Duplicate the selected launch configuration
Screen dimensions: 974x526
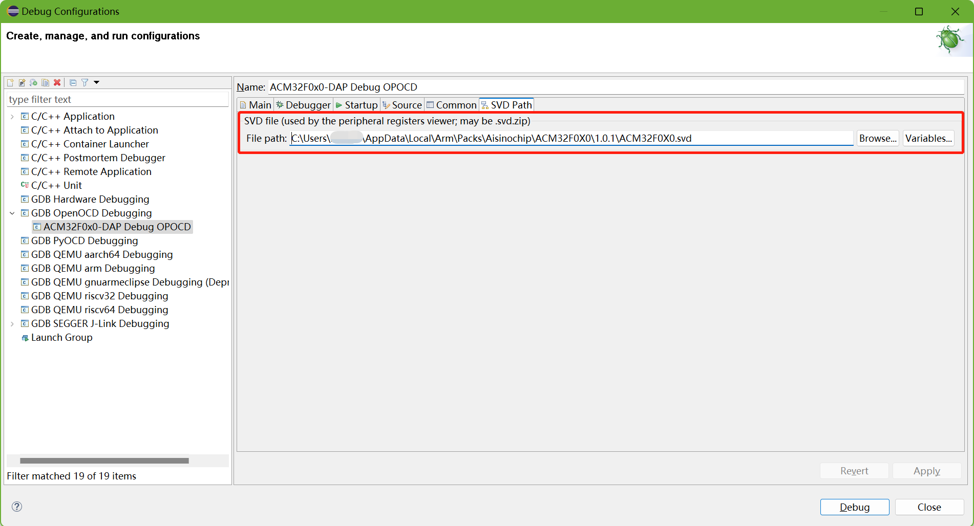[x=46, y=82]
